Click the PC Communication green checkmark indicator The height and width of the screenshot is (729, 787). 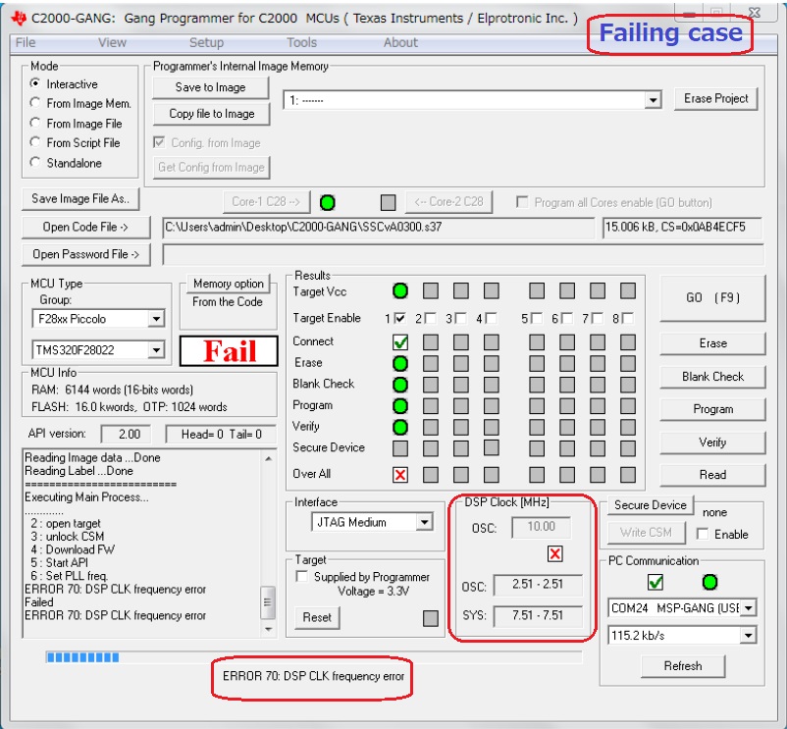click(x=655, y=582)
